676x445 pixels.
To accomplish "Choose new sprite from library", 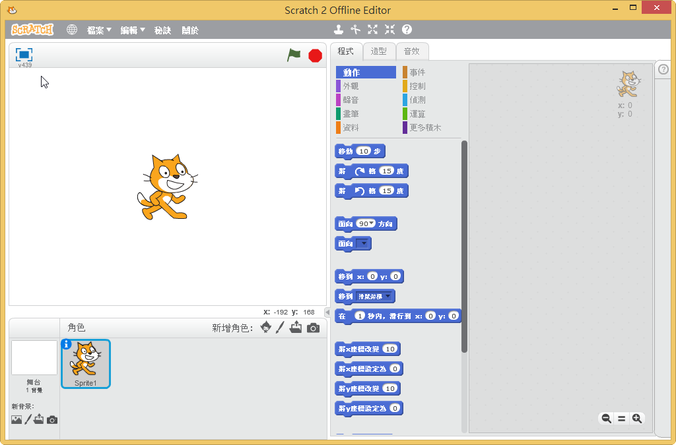I will pyautogui.click(x=266, y=327).
